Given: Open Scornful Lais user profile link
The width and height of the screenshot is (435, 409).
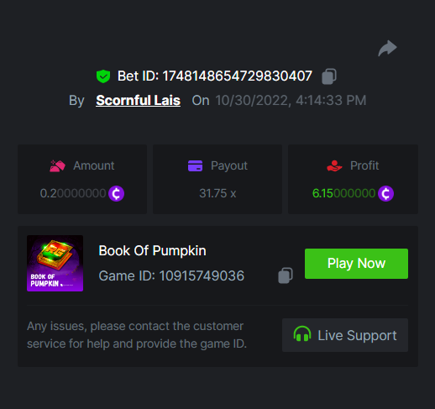Looking at the screenshot, I should 138,100.
